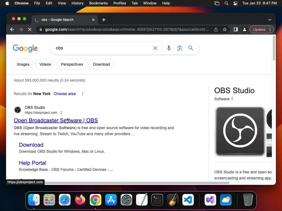
Task: Click the address bar URL
Action: pos(127,29)
